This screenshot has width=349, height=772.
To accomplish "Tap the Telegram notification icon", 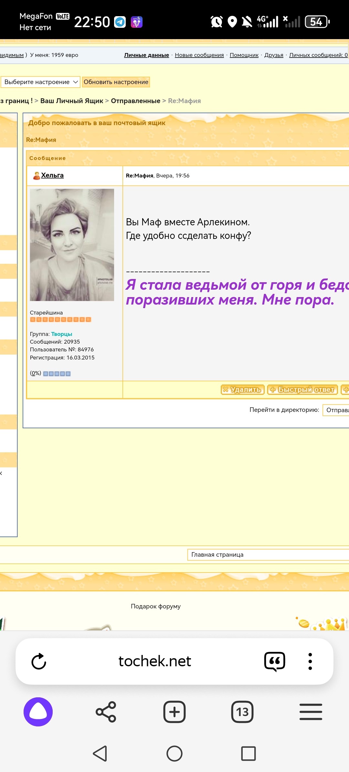I will click(120, 22).
